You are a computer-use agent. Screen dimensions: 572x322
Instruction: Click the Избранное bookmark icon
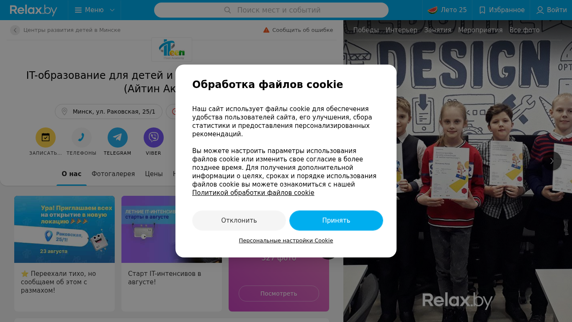click(x=482, y=10)
